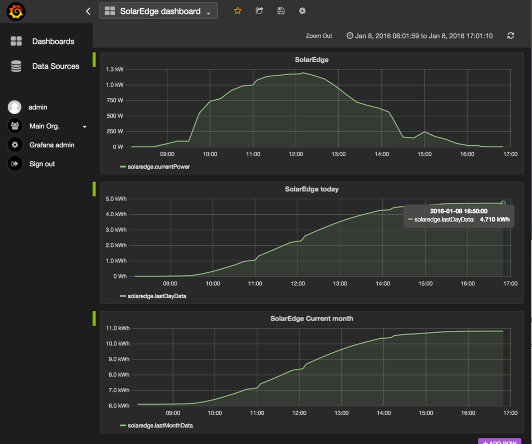Viewport: 532px width, 444px height.
Task: Click the Sign out arrow icon
Action: point(15,163)
